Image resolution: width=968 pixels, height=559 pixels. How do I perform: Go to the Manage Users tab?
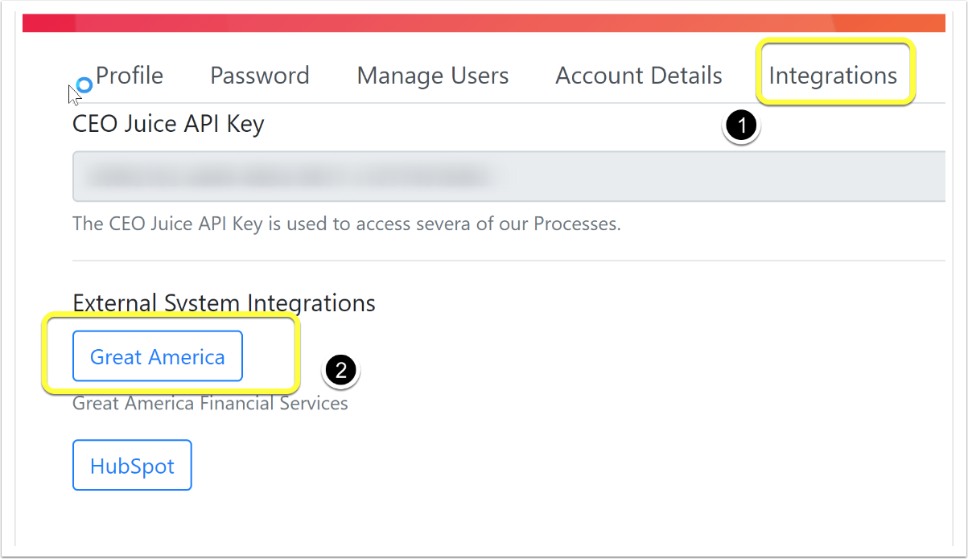pos(433,76)
